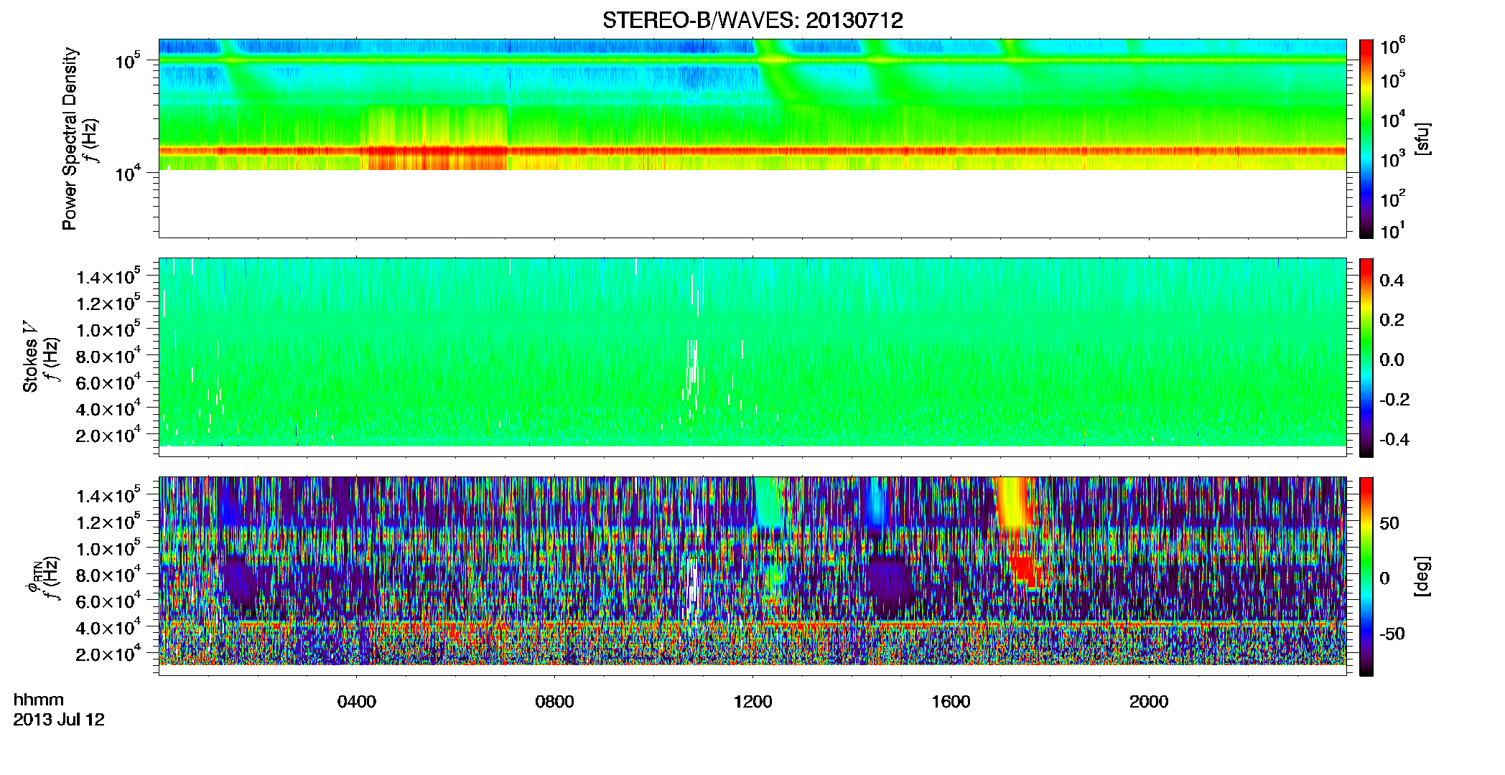The height and width of the screenshot is (775, 1505).
Task: Click the 2000 time tick label
Action: pos(1149,702)
